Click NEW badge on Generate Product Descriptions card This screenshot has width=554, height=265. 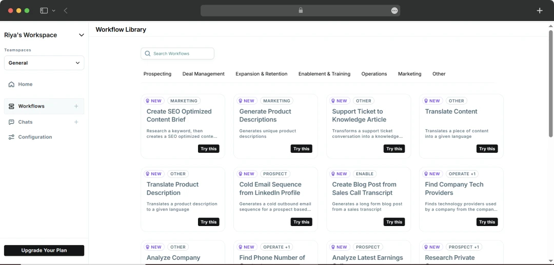[x=247, y=101]
